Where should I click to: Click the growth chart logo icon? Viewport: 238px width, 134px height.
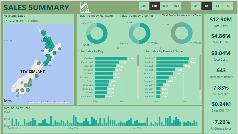(85, 7)
